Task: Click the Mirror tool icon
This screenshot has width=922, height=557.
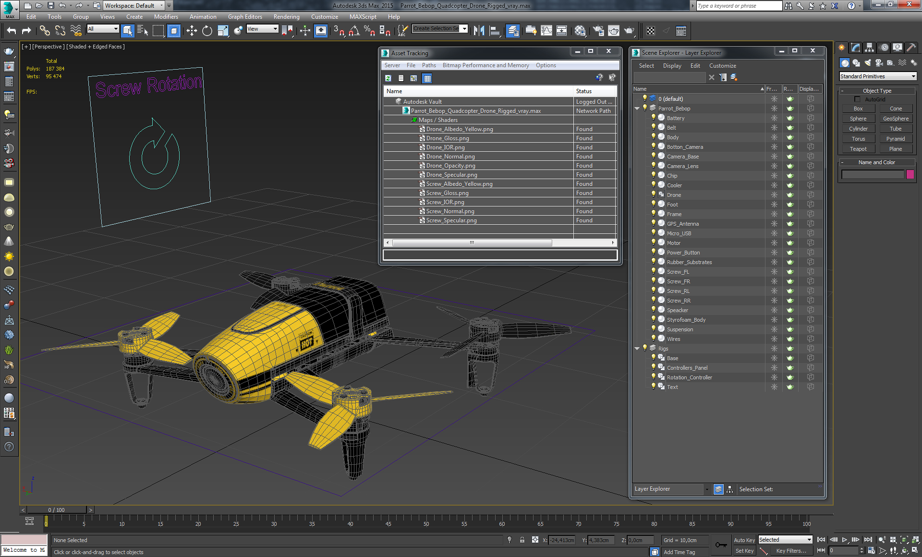Action: click(479, 31)
